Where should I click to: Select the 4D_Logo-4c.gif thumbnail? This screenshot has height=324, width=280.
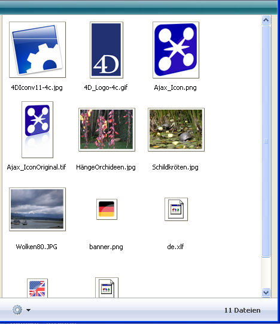(x=106, y=50)
